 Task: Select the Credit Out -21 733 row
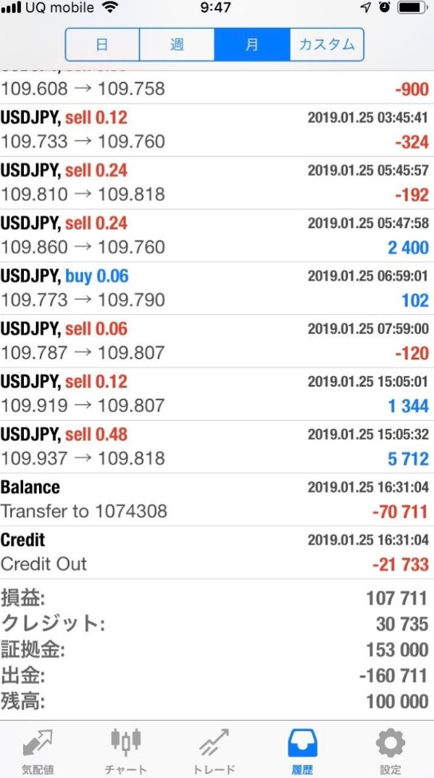coord(217,552)
